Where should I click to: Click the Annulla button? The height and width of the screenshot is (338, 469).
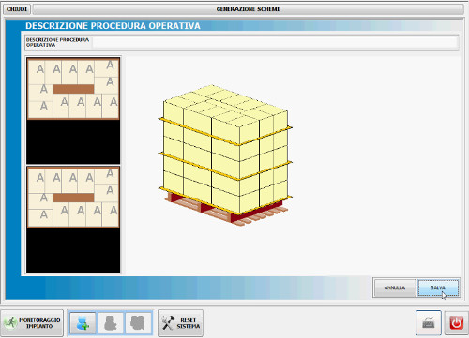click(395, 287)
